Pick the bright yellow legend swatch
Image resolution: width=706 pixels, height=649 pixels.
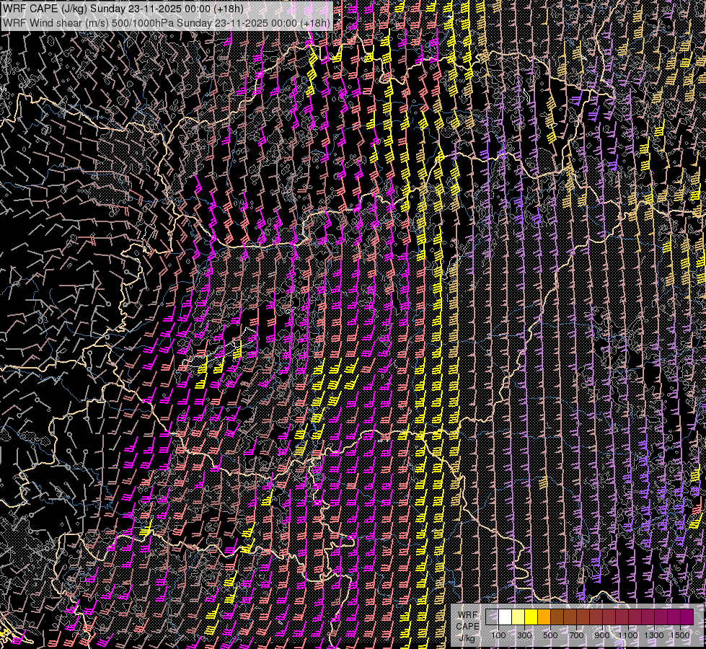[x=531, y=617]
